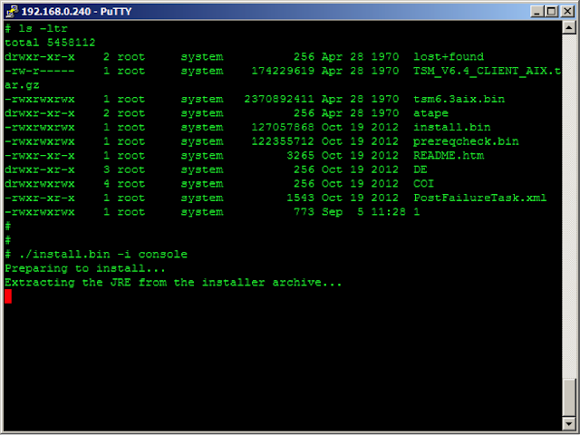Minimize the PuTTY window
Image resolution: width=580 pixels, height=435 pixels.
click(537, 12)
